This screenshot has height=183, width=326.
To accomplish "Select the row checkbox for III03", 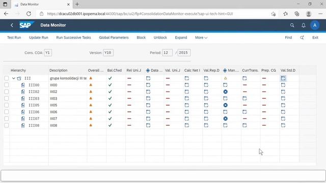I will [x=7, y=98].
